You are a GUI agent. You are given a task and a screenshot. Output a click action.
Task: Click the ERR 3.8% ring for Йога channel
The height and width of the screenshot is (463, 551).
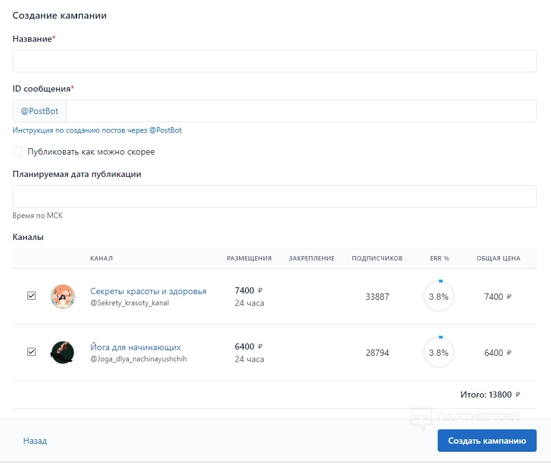click(x=439, y=353)
